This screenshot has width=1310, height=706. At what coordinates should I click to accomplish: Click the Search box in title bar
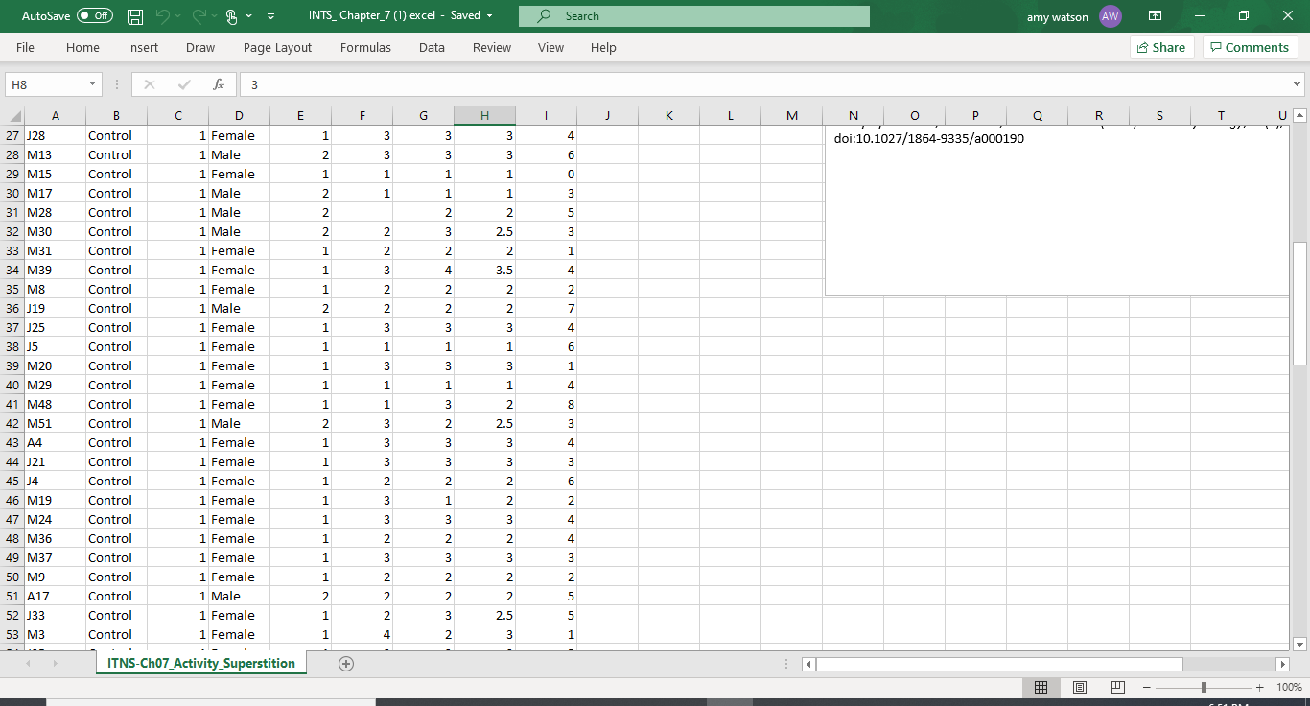pyautogui.click(x=694, y=16)
